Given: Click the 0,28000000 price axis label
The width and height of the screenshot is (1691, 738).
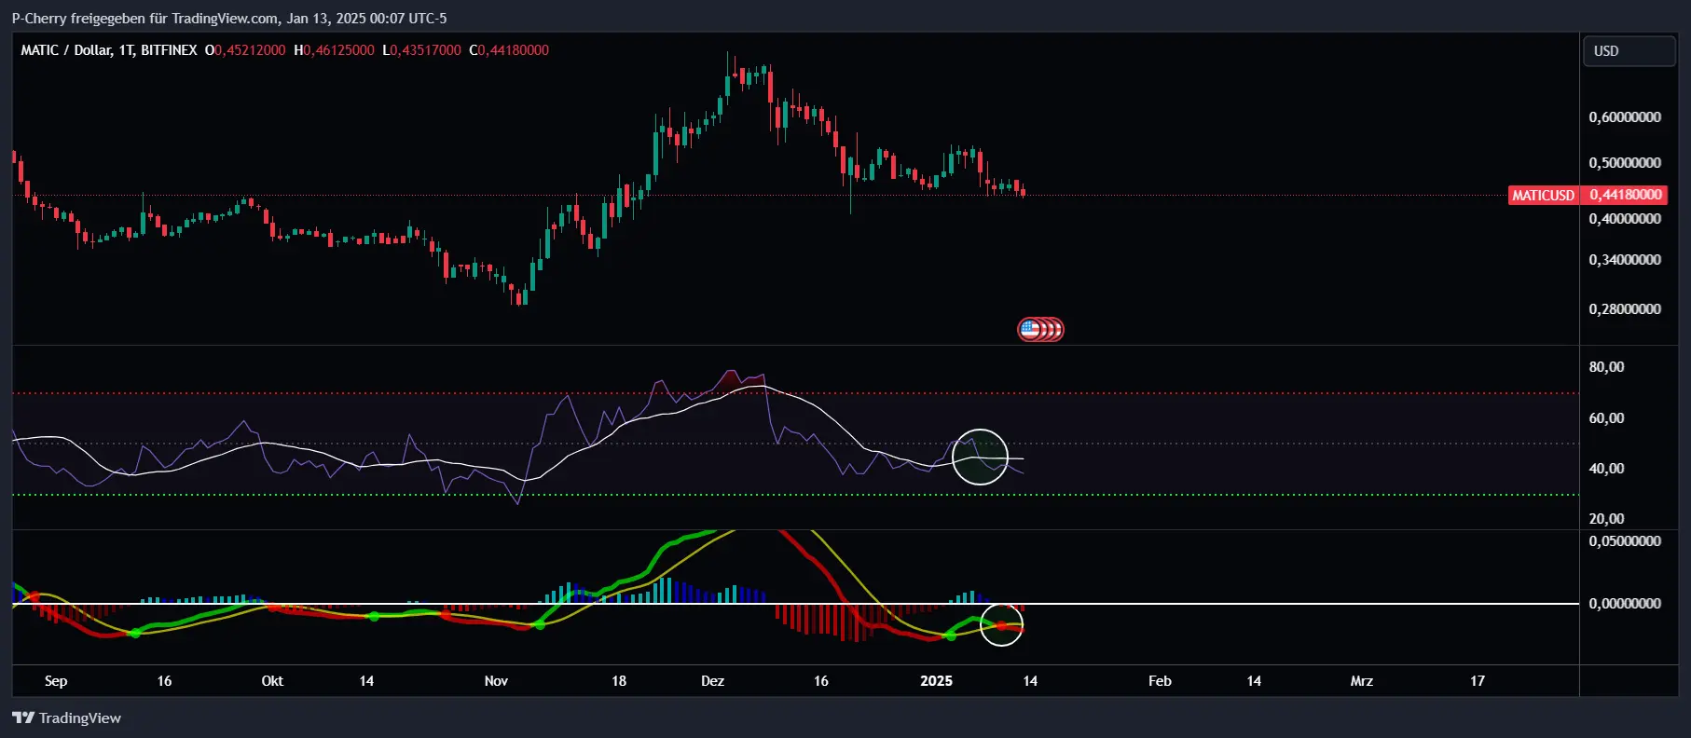Looking at the screenshot, I should click(x=1625, y=309).
